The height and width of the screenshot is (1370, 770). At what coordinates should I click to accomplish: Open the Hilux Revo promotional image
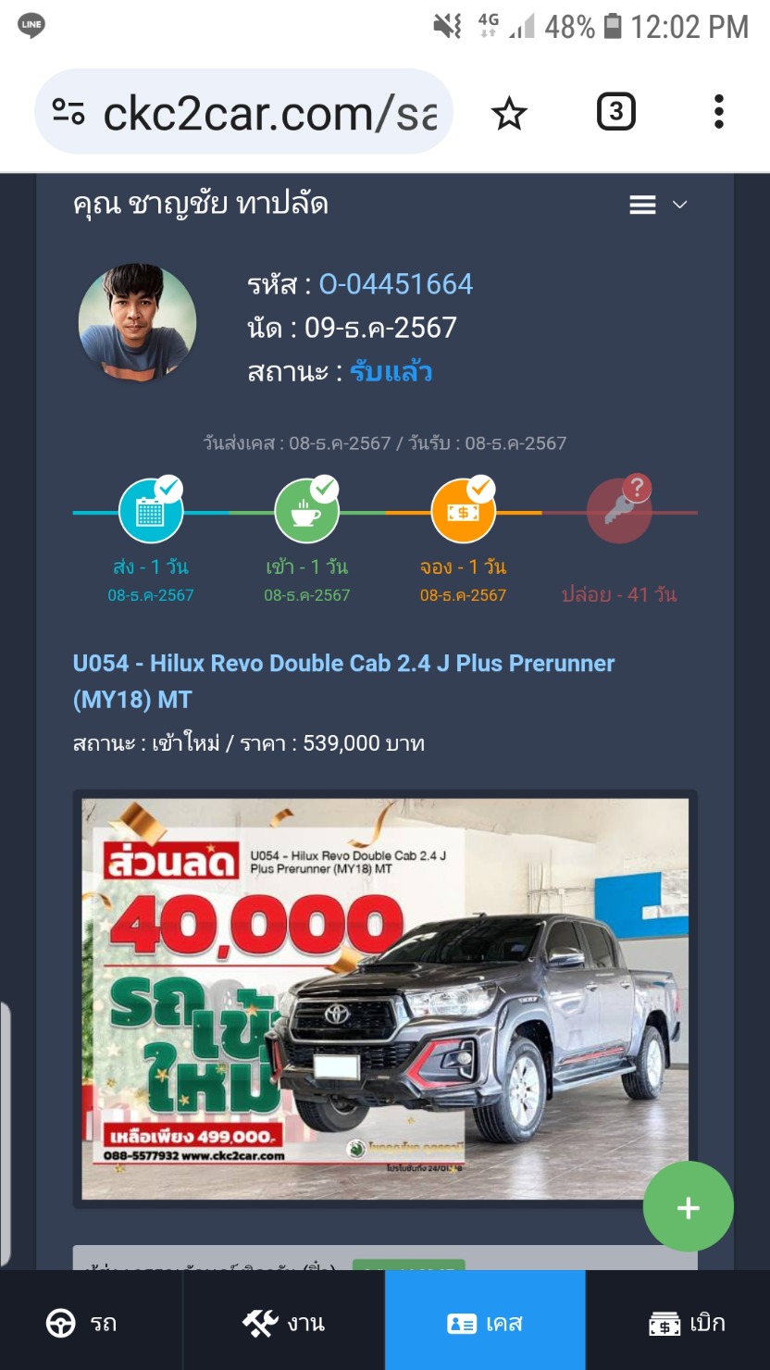pyautogui.click(x=385, y=999)
